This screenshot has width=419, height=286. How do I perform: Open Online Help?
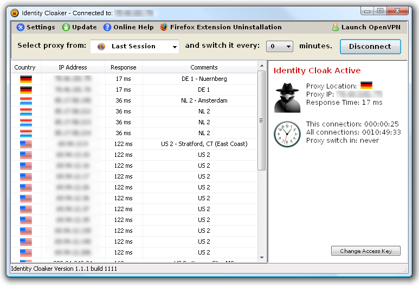pos(128,27)
